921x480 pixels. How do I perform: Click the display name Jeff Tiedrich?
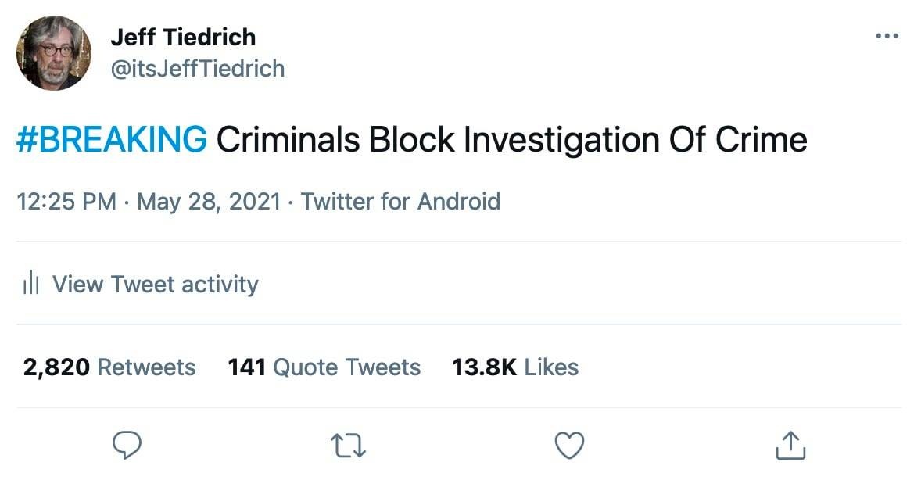point(183,37)
